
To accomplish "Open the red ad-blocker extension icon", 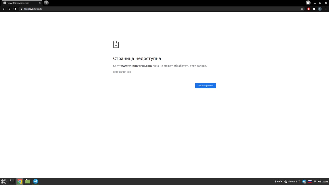I will pyautogui.click(x=309, y=9).
